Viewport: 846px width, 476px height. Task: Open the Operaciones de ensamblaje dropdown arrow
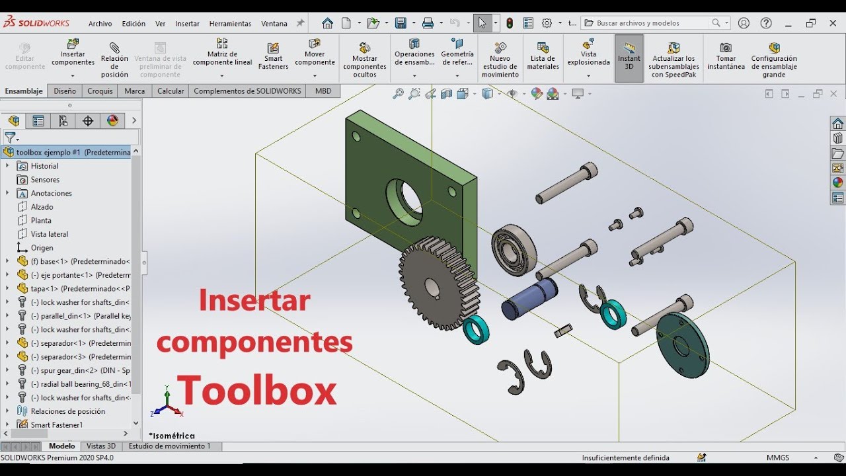(x=414, y=76)
